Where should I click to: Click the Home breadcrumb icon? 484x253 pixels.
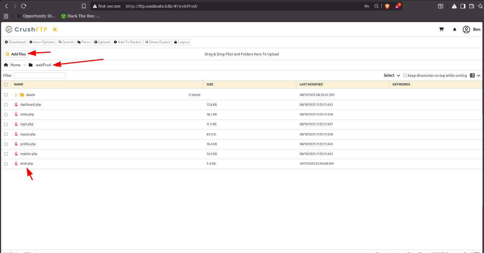6,65
